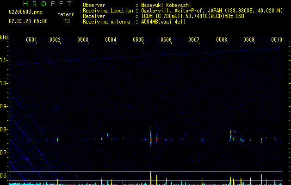
Task: Click the meteor count 13
Action: [x=67, y=21]
